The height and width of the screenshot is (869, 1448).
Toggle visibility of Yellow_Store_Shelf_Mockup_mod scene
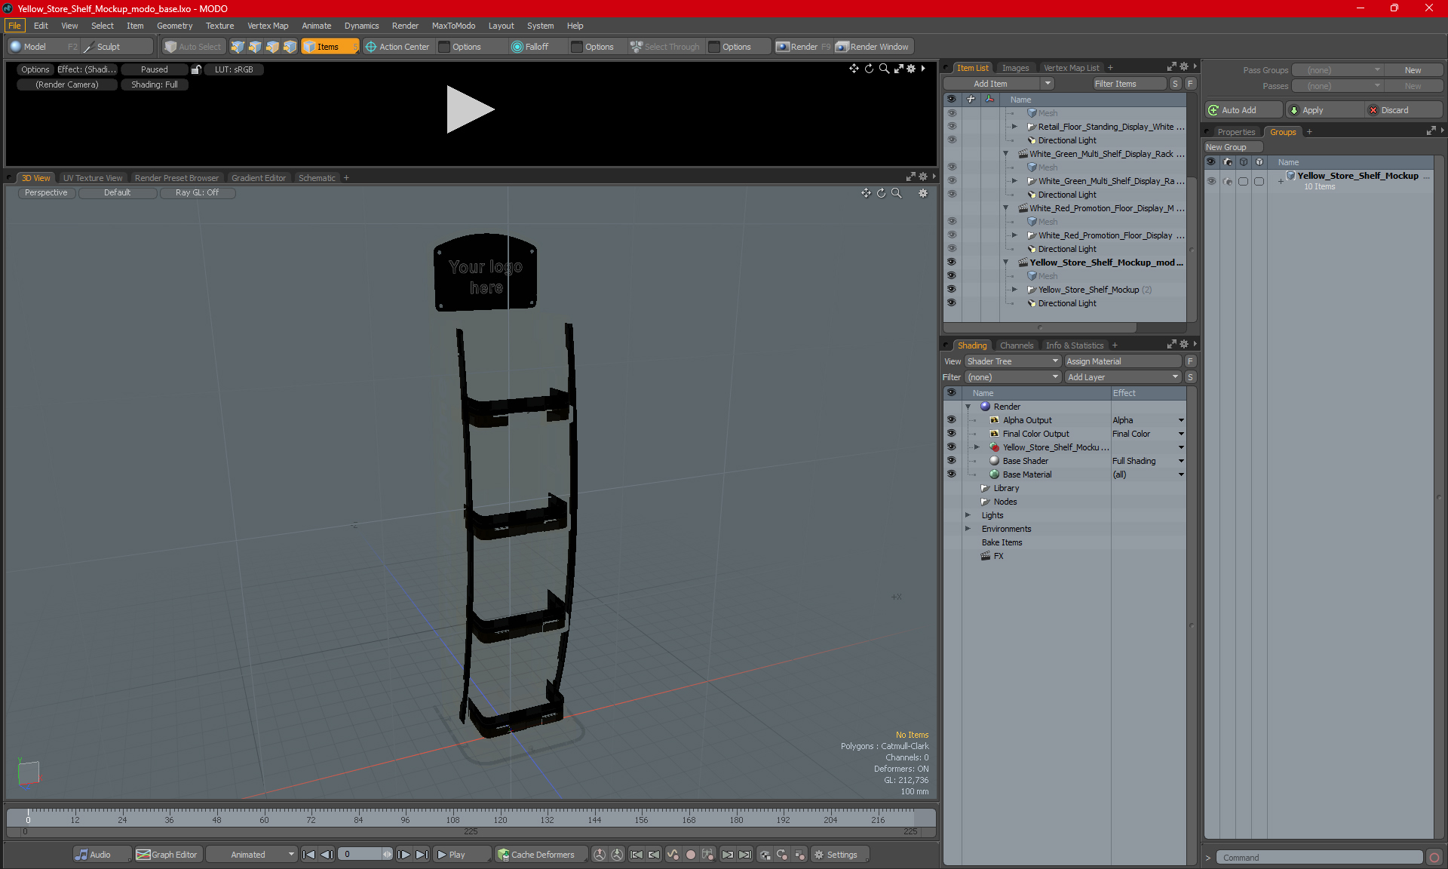(951, 263)
